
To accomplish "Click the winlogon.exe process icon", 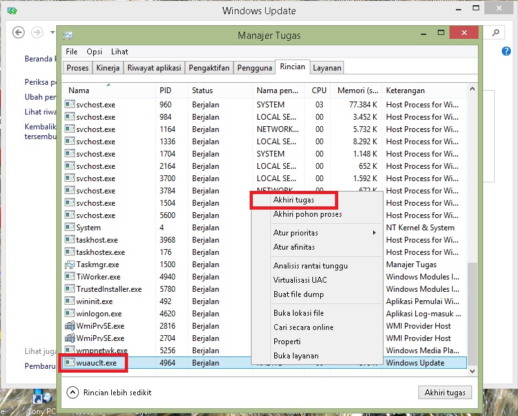I will pos(71,313).
